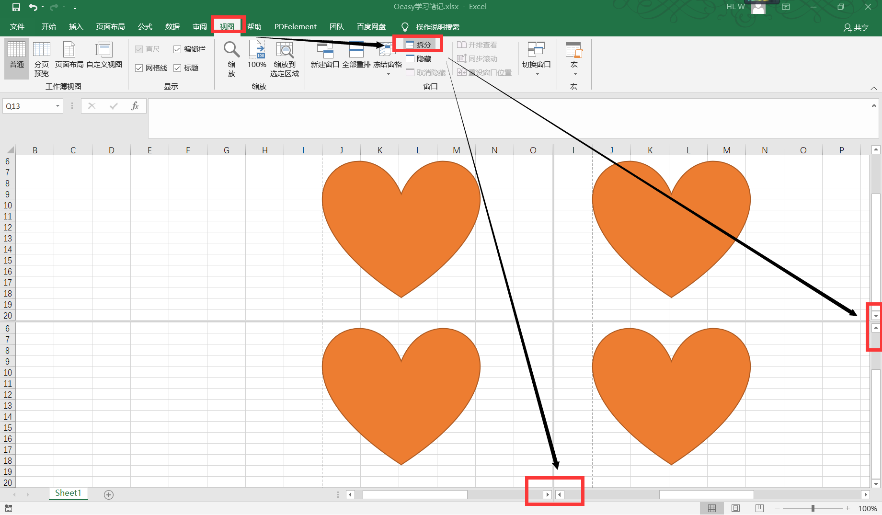Open the Freeze Panes (冻结窗格) dropdown
Image resolution: width=882 pixels, height=515 pixels.
[x=388, y=59]
